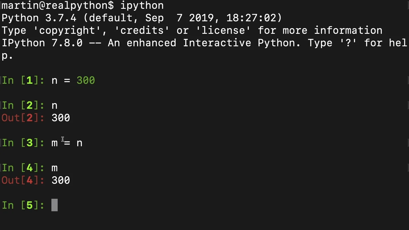The height and width of the screenshot is (230, 409).
Task: Click the cursor block at prompt In [5]
Action: [x=55, y=205]
